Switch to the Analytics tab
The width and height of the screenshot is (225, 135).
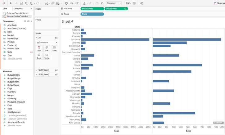(19, 9)
